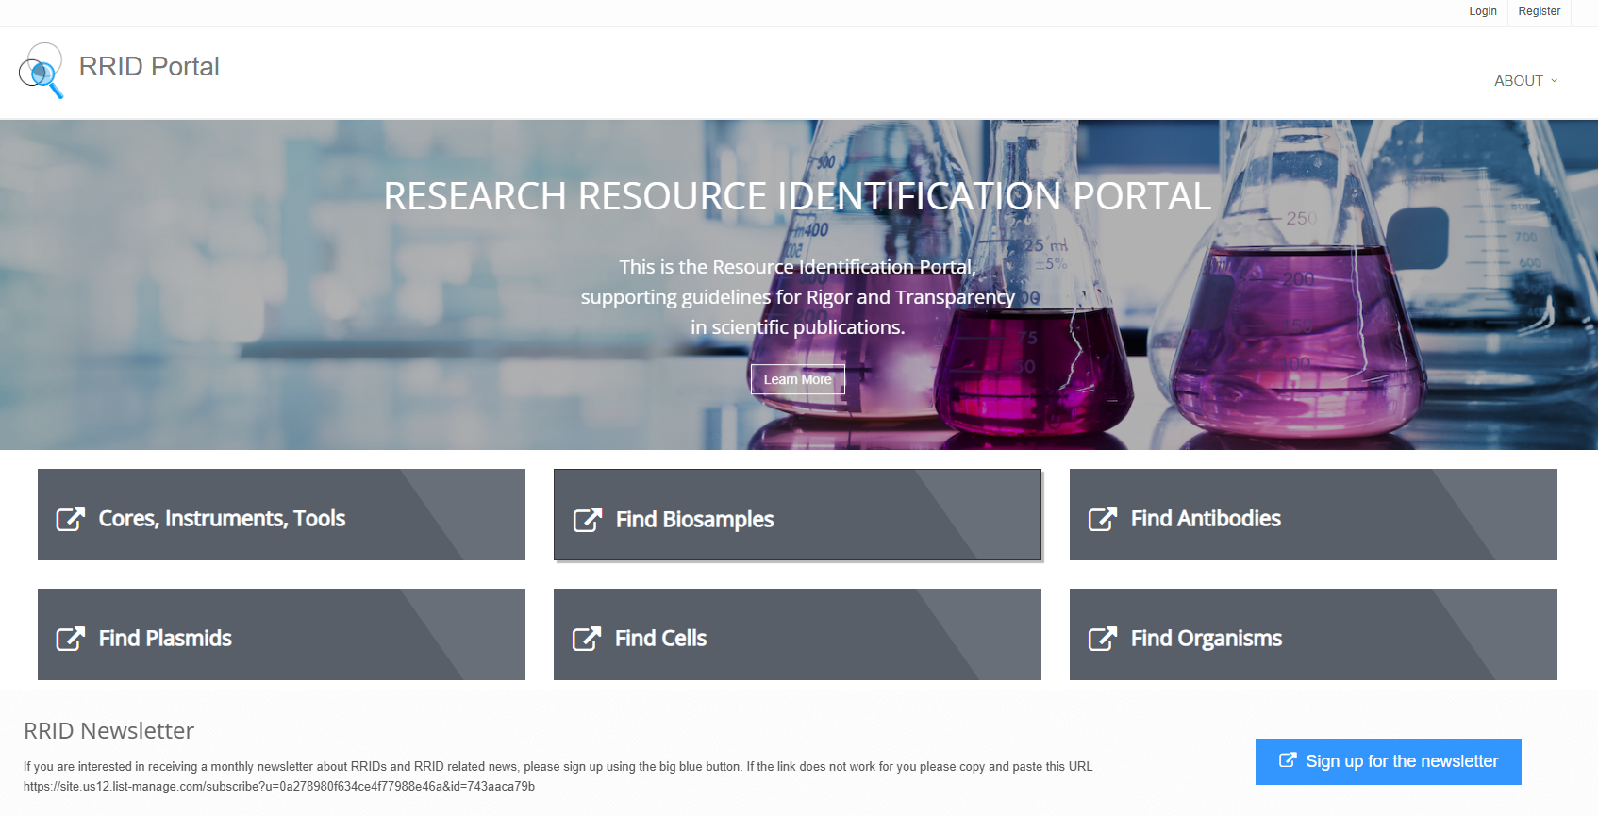Screen dimensions: 1598x816
Task: Click the Research Resource Identification Portal heading
Action: [797, 196]
